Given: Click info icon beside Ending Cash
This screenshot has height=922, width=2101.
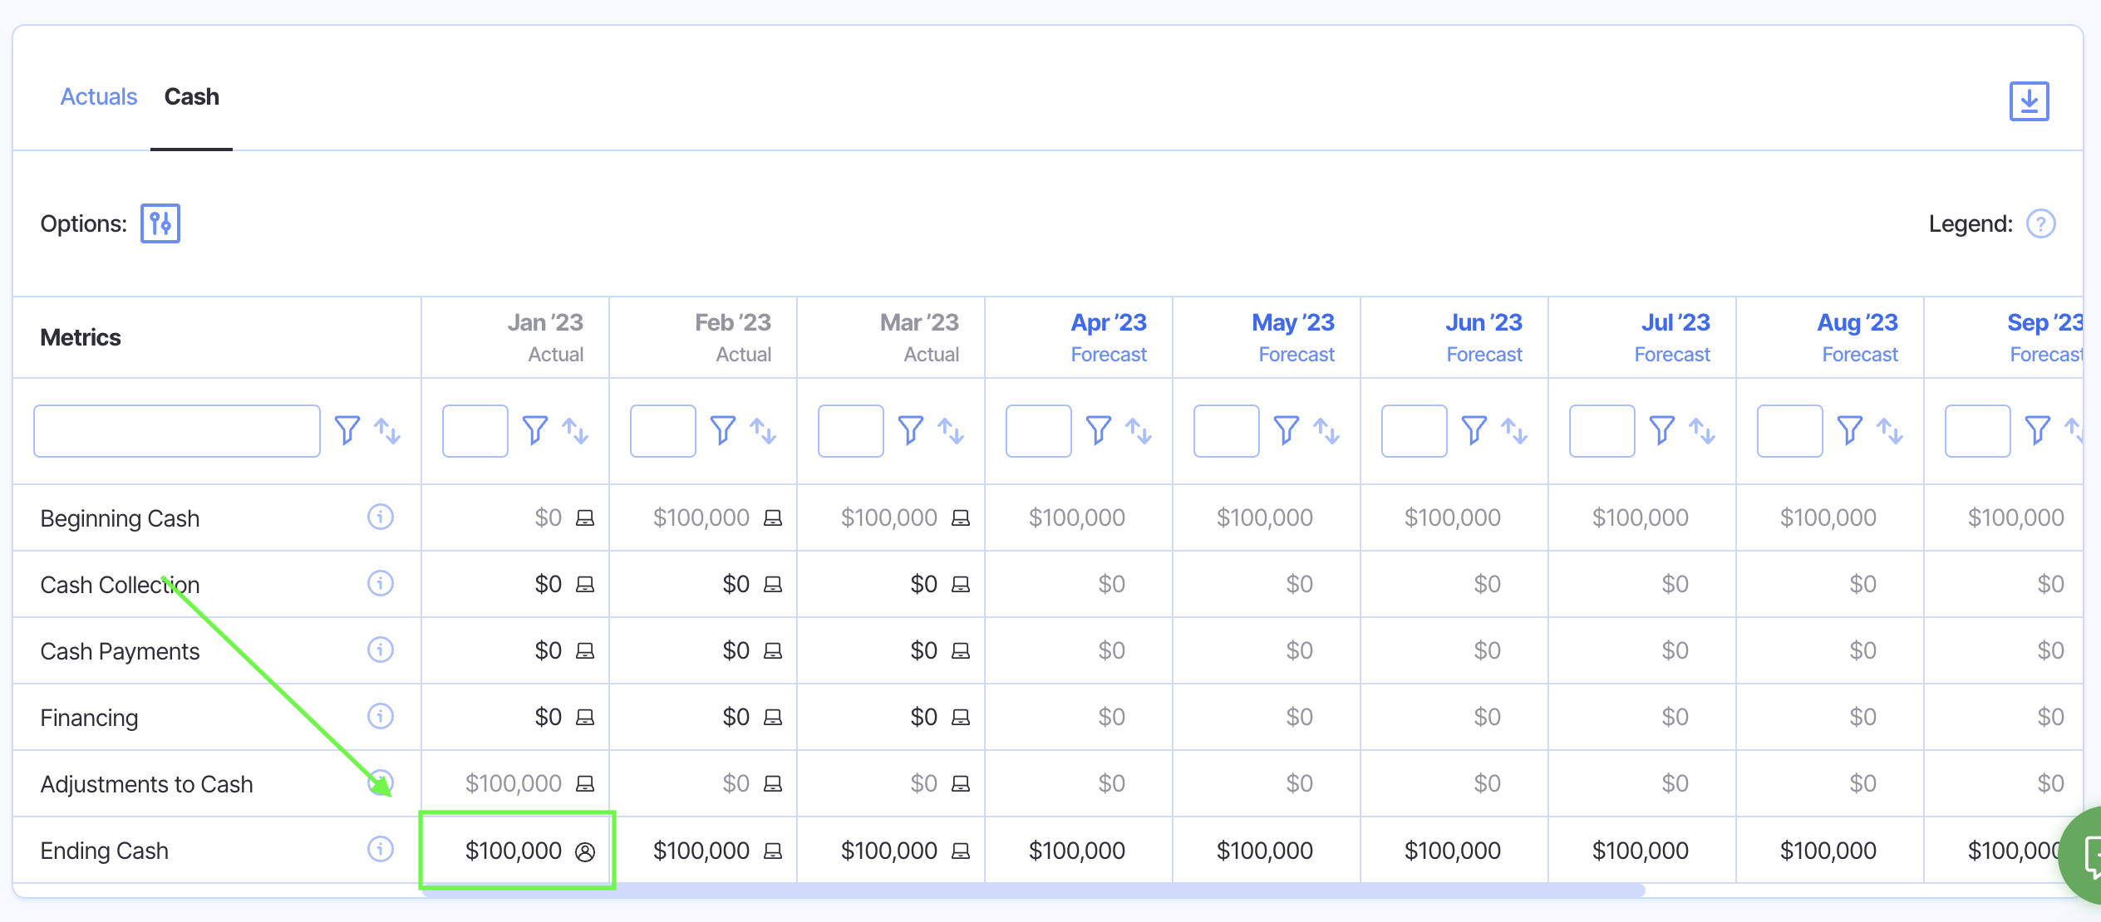Looking at the screenshot, I should [381, 849].
